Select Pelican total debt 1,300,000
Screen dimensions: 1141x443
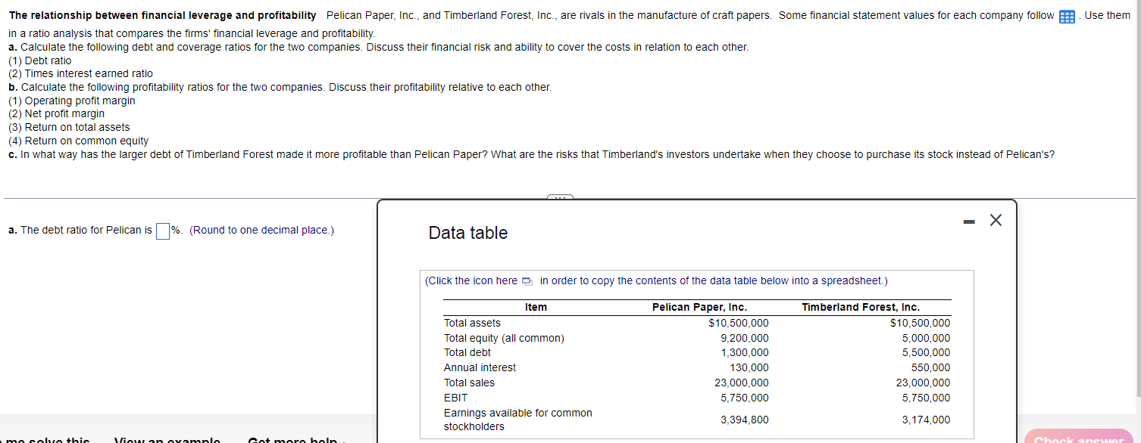744,352
